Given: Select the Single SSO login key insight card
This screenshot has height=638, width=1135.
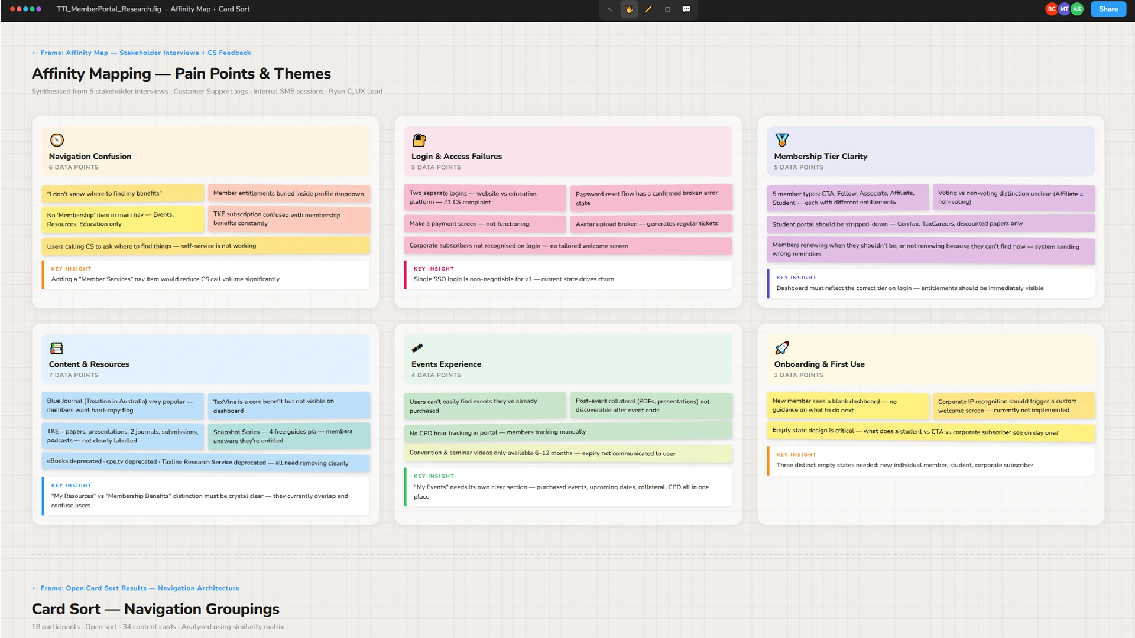Looking at the screenshot, I should coord(567,275).
